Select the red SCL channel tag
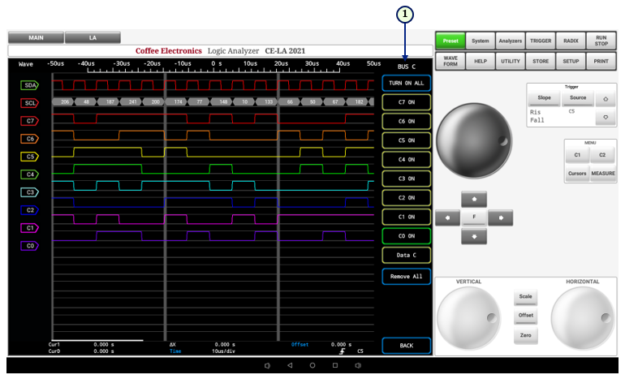 click(x=28, y=103)
